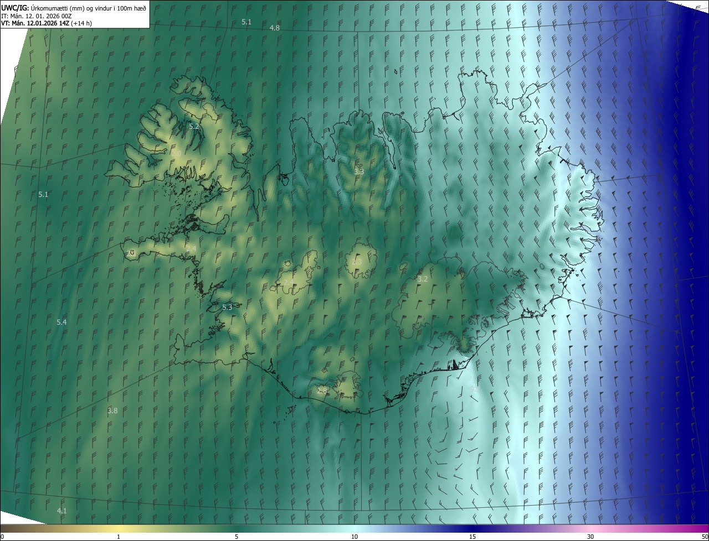
Task: Click the '15' label on the color scale
Action: pyautogui.click(x=472, y=537)
